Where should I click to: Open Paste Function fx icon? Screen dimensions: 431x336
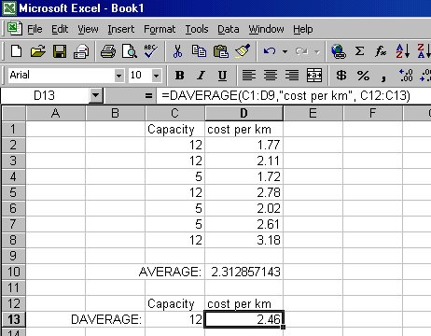(x=381, y=50)
